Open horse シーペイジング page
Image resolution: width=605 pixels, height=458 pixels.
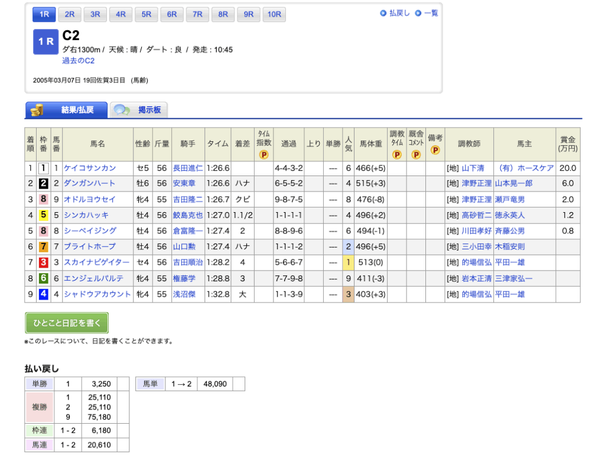[90, 230]
